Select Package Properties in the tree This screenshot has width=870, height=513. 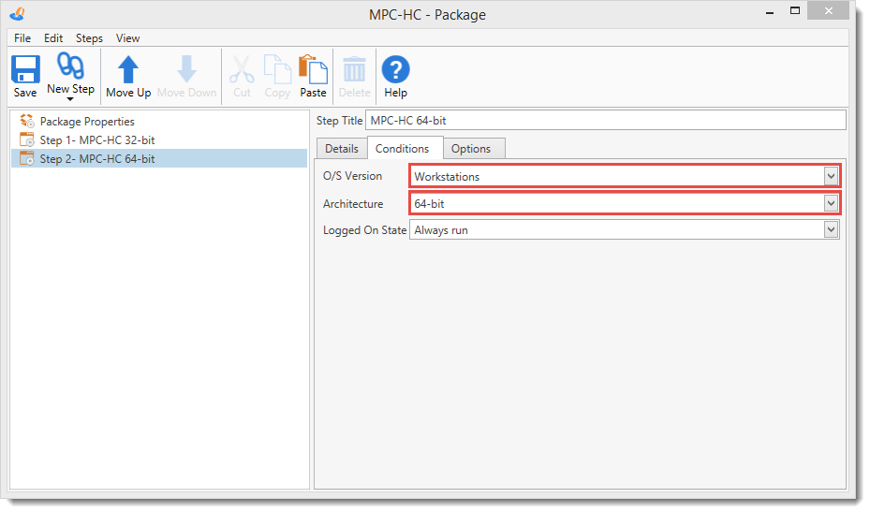tap(87, 122)
